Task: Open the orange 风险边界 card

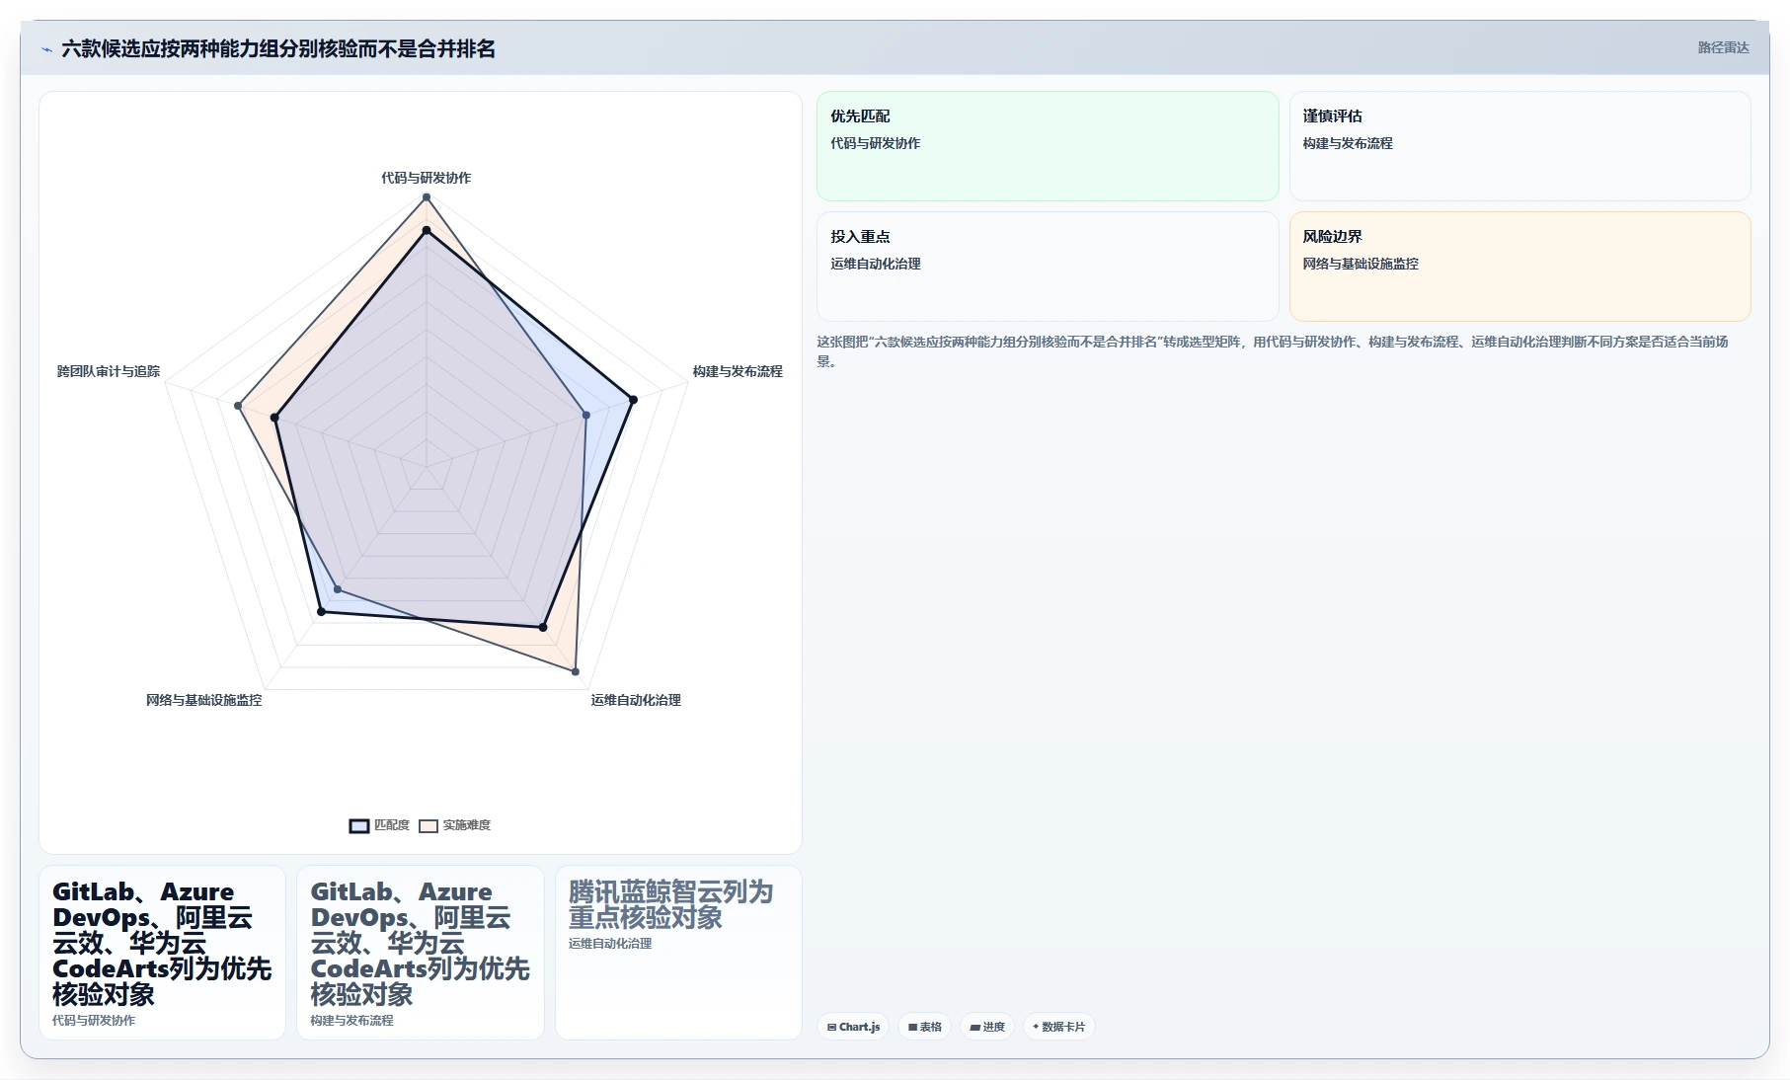Action: [x=1519, y=267]
